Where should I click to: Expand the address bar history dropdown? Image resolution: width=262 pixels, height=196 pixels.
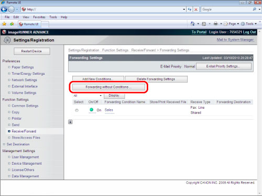tap(184, 9)
